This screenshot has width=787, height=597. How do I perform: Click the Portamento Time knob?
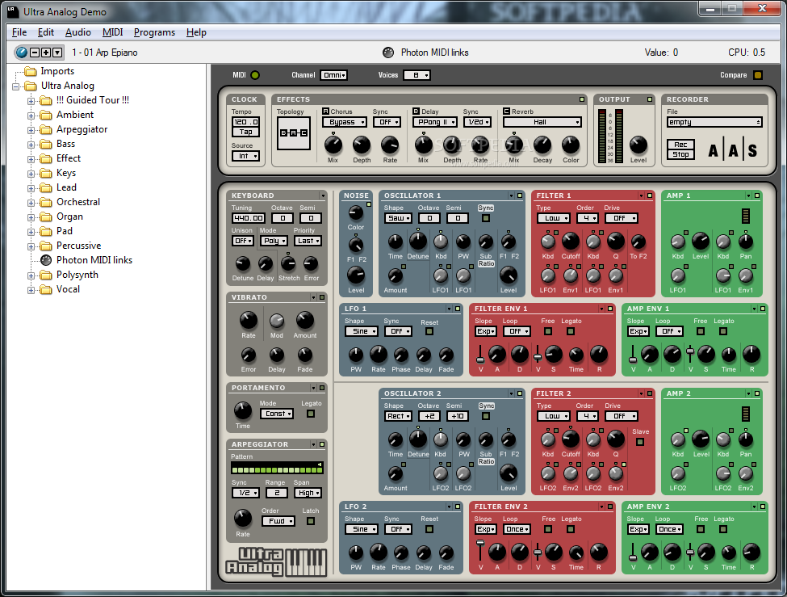pyautogui.click(x=243, y=410)
